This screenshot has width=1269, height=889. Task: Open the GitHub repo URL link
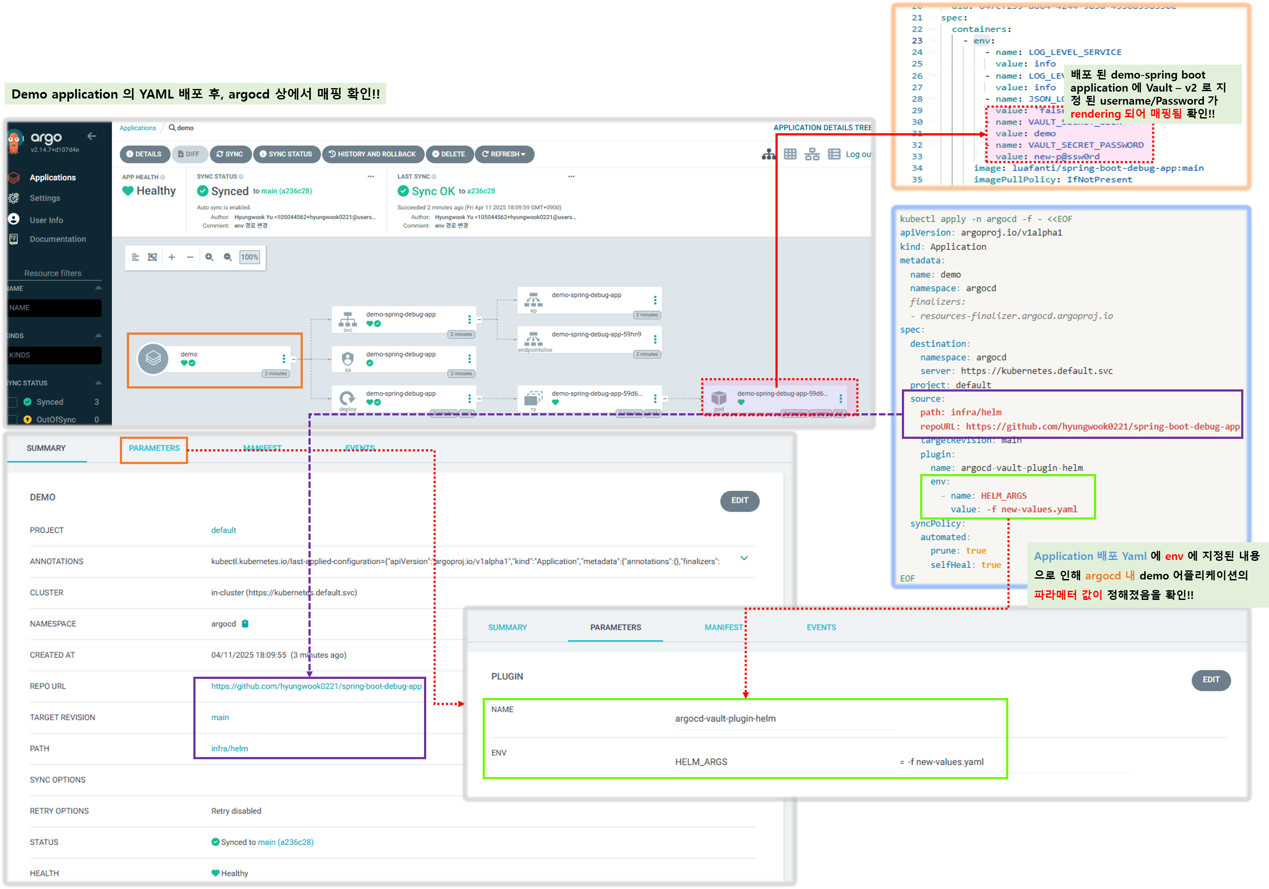pos(316,686)
